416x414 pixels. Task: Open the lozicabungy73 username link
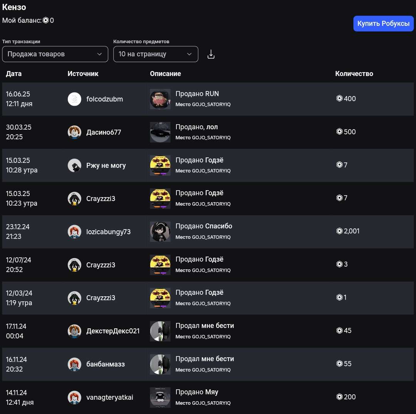click(x=108, y=232)
